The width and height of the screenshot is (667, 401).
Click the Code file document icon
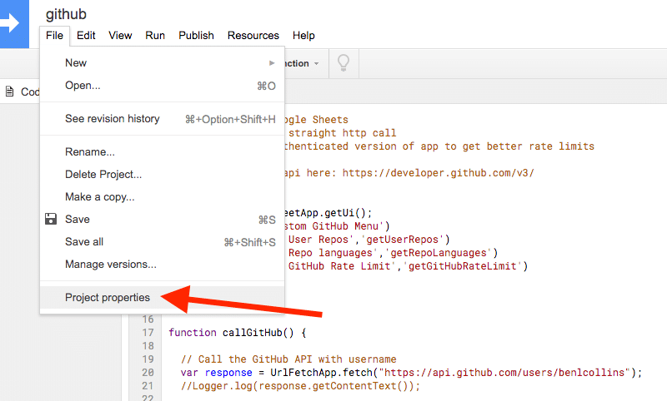(x=9, y=92)
